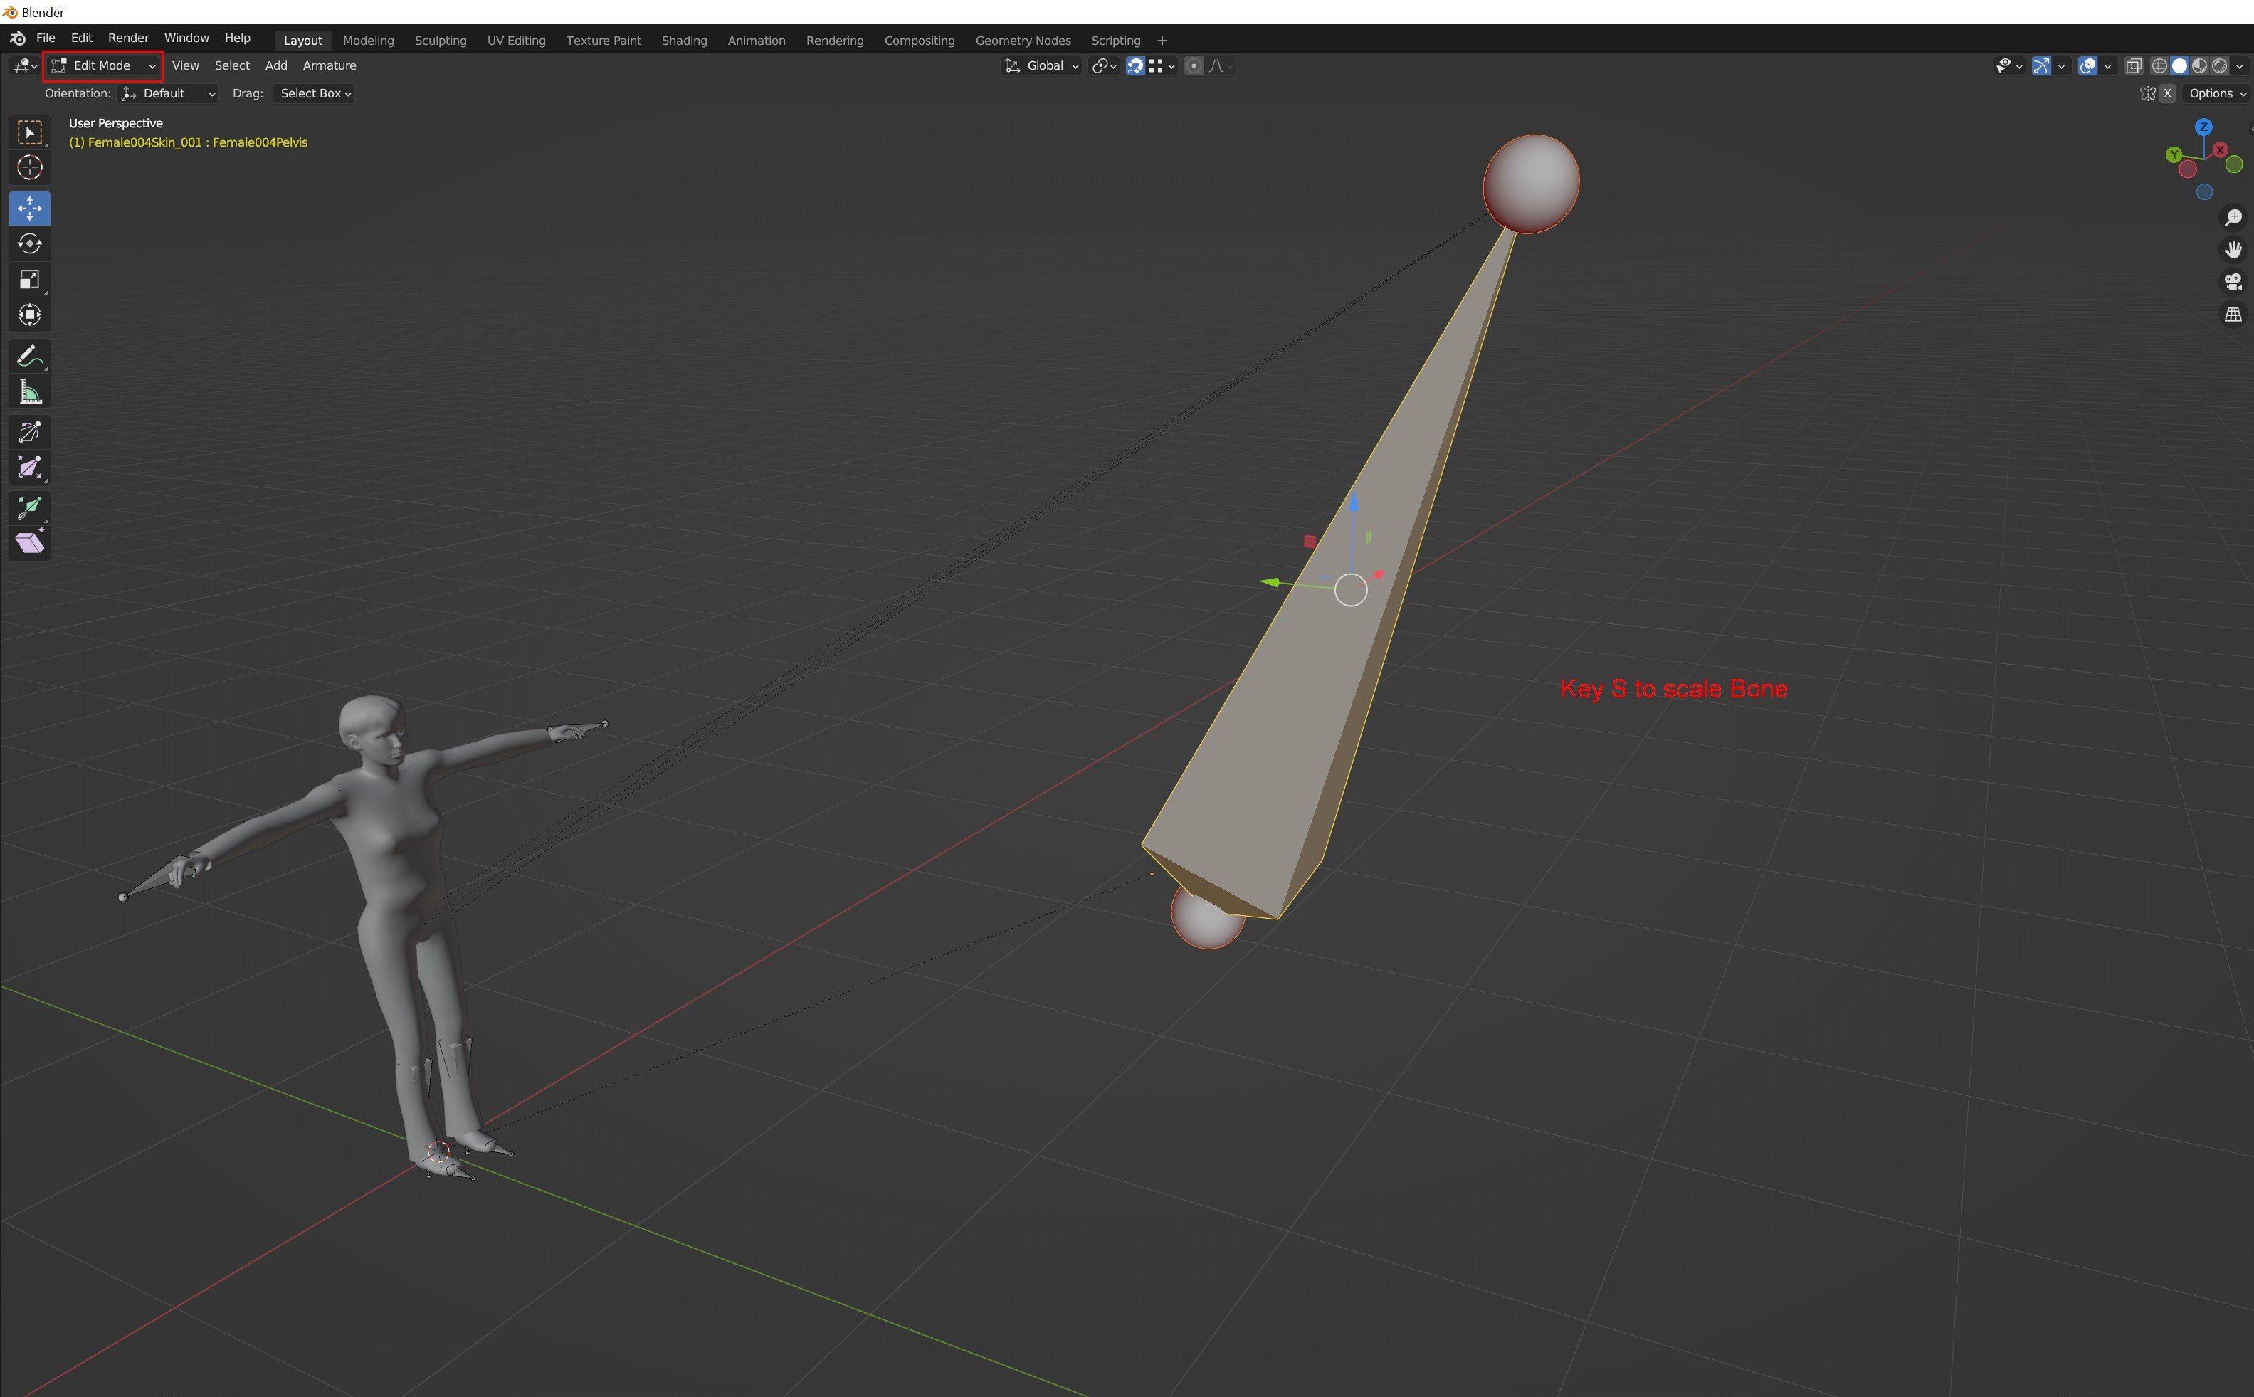Open the Render menu
The width and height of the screenshot is (2254, 1397).
tap(128, 38)
